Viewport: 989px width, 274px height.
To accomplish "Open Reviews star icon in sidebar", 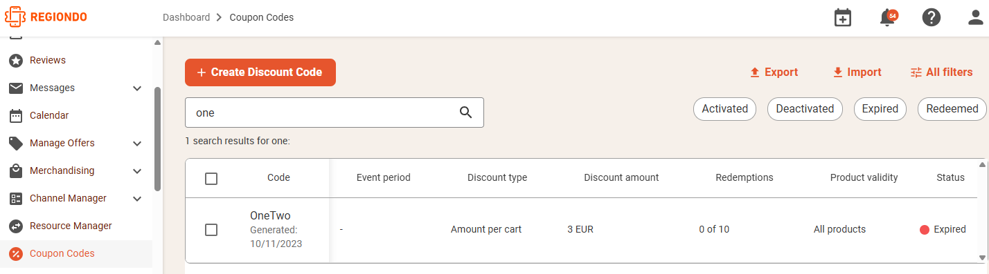I will click(x=16, y=60).
